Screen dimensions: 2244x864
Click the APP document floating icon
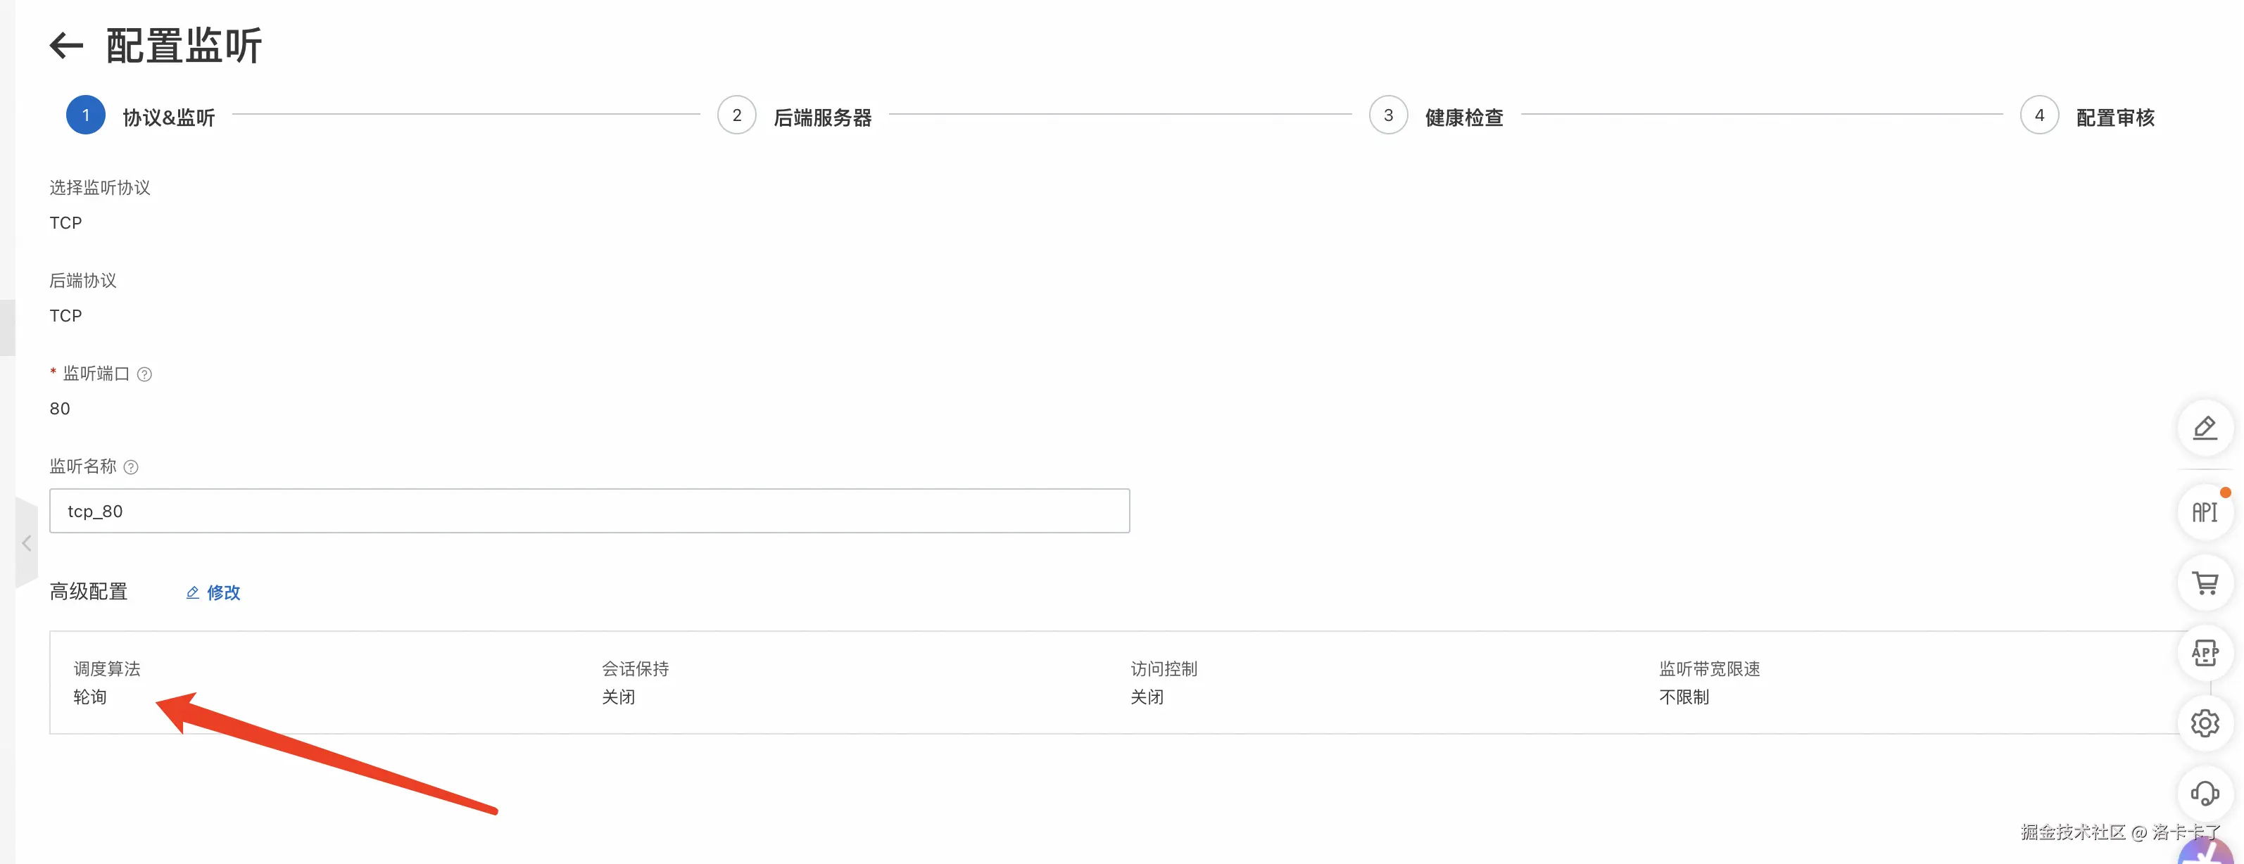point(2204,652)
